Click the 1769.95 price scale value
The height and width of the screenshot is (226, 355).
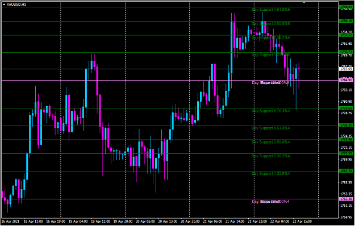pos(346,160)
